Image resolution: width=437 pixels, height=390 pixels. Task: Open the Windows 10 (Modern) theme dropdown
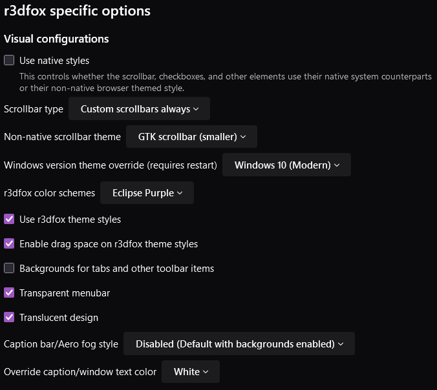pyautogui.click(x=286, y=165)
